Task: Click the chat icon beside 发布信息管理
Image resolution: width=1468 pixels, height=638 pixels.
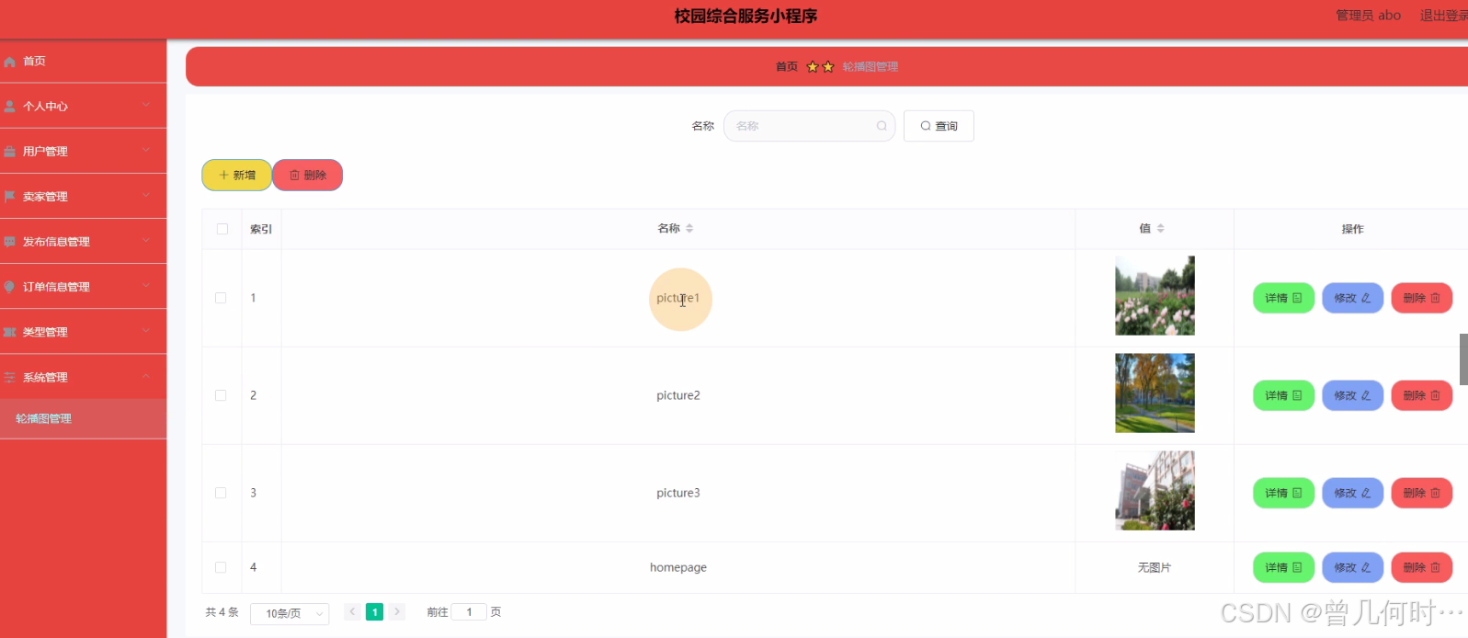Action: click(9, 242)
